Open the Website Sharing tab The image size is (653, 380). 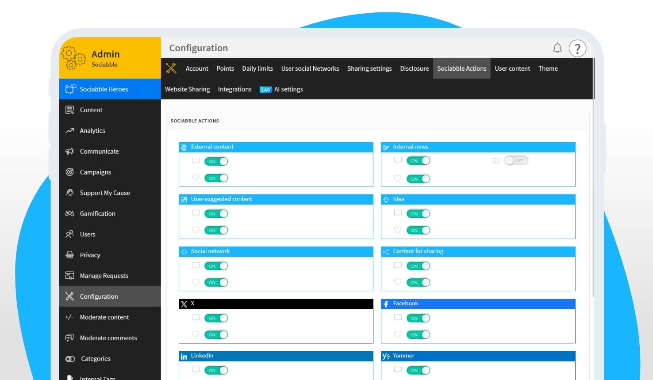point(188,89)
